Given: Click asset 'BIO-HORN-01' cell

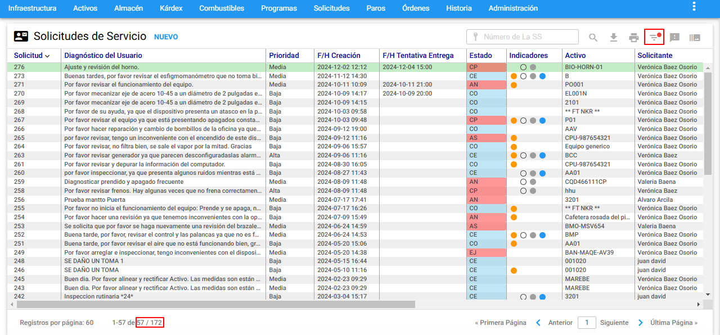Looking at the screenshot, I should (x=584, y=67).
